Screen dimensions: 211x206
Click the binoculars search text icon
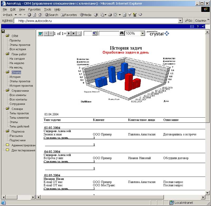point(122,33)
